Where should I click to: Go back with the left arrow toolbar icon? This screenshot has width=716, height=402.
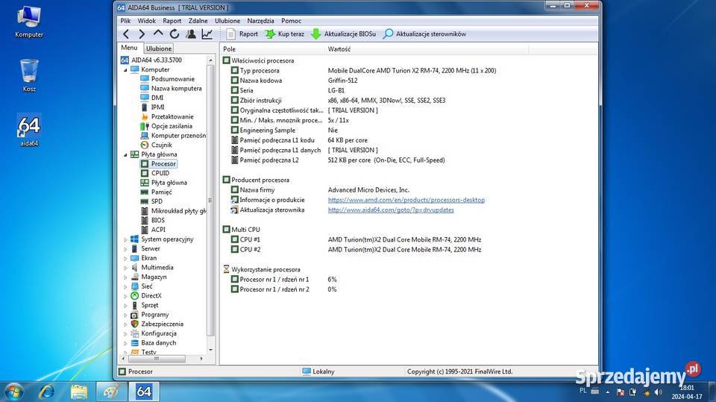coord(126,34)
